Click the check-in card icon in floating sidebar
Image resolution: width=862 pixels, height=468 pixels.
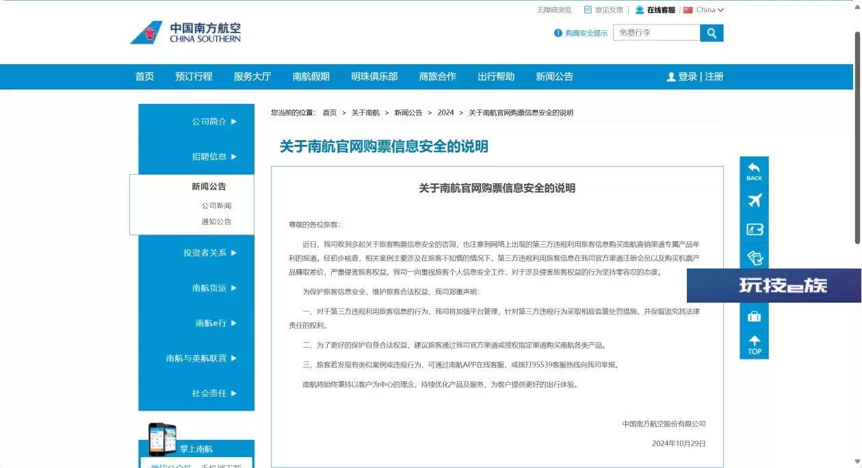(x=754, y=230)
